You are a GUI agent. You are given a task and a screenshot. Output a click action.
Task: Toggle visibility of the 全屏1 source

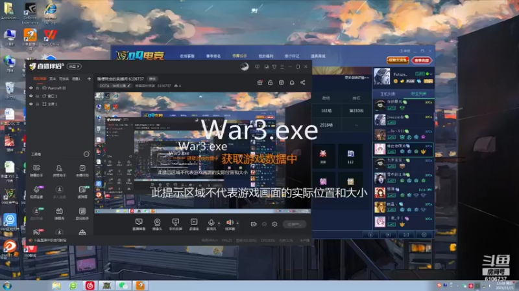(x=31, y=104)
